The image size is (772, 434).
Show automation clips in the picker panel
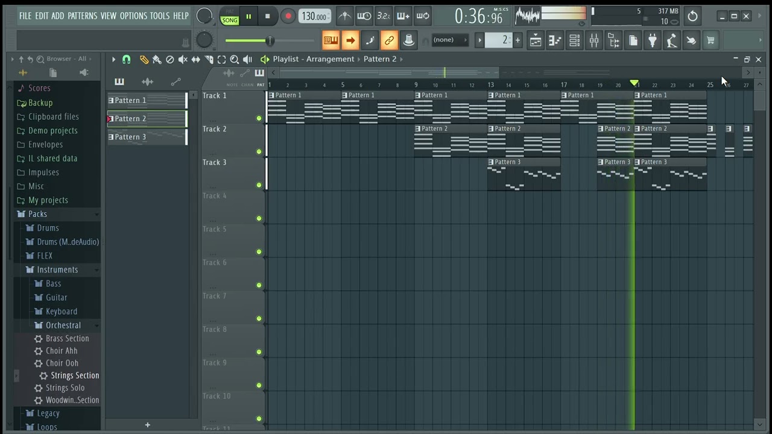coord(176,82)
